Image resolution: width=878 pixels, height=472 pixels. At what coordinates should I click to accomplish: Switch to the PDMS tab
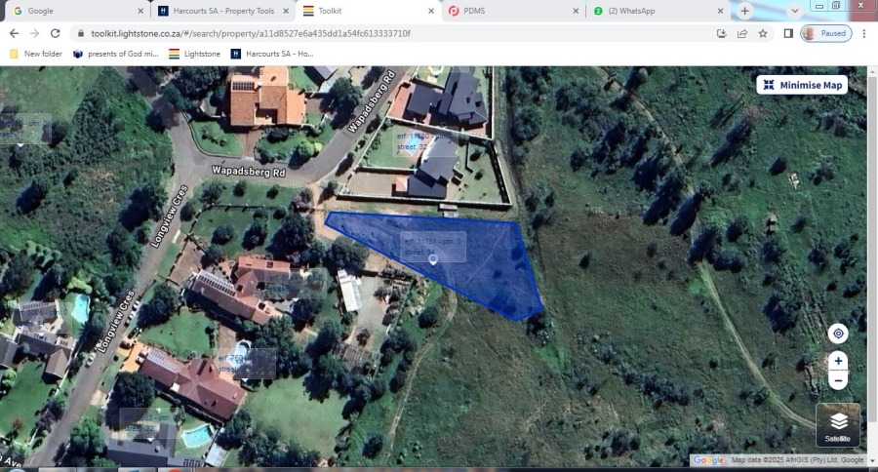coord(514,11)
